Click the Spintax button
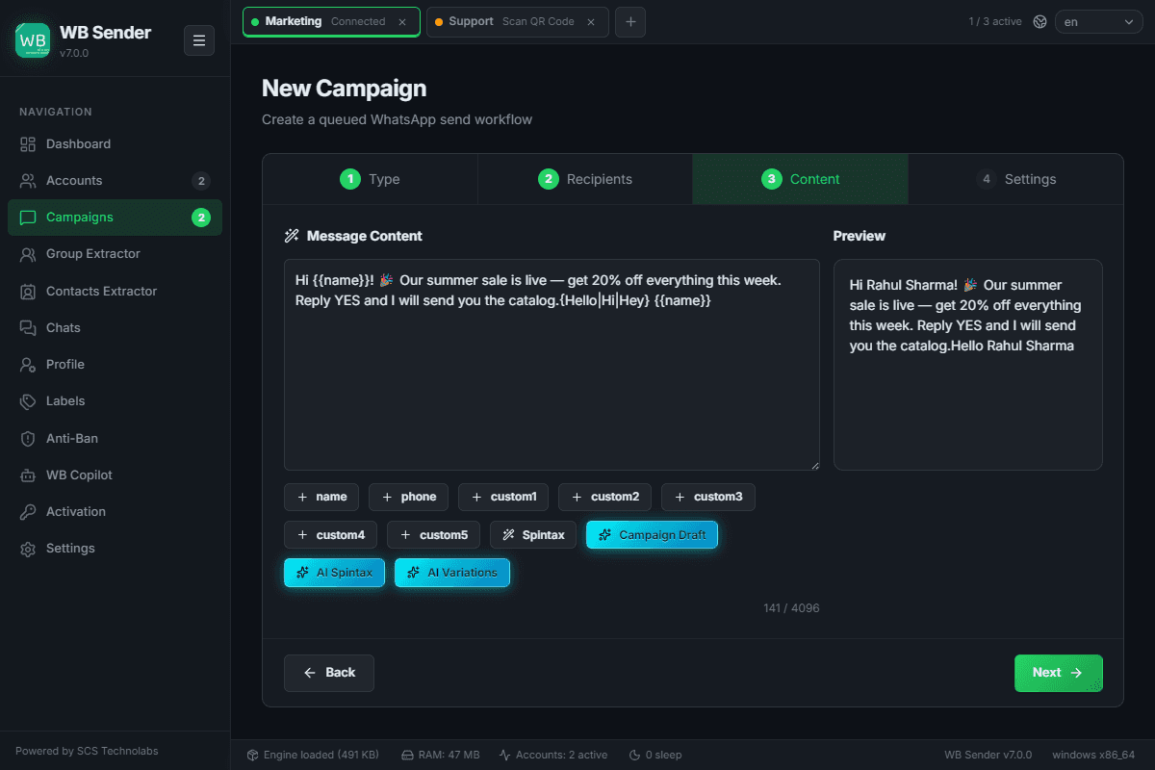The width and height of the screenshot is (1155, 770). pos(533,535)
